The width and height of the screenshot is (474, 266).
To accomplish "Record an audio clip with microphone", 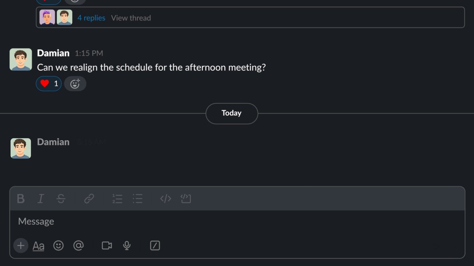I will [x=127, y=246].
